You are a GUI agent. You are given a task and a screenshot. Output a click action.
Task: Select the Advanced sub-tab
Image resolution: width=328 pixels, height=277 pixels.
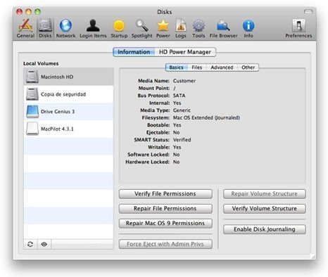222,67
